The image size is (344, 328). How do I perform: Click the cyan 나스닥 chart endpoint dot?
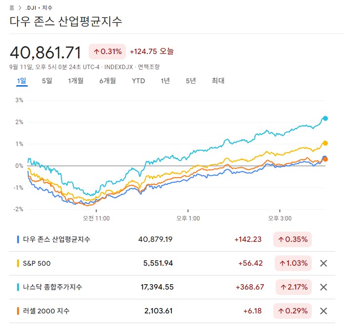[325, 118]
